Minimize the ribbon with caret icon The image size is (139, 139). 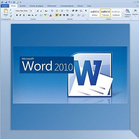137,6
